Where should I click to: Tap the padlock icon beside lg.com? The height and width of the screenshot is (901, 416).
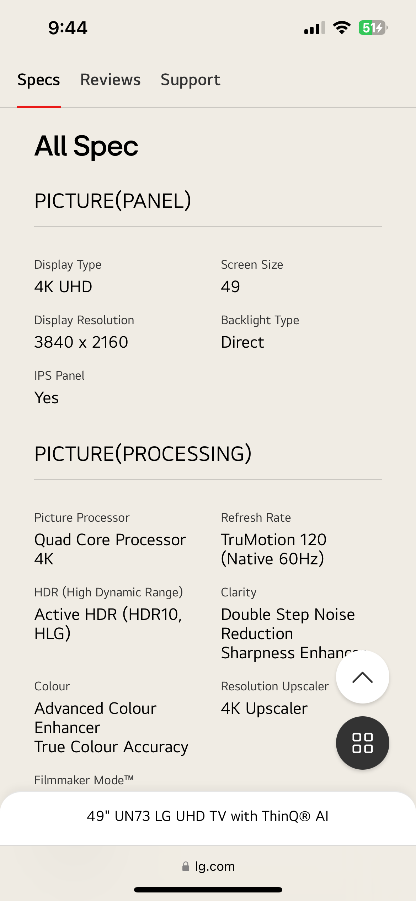[x=186, y=866]
